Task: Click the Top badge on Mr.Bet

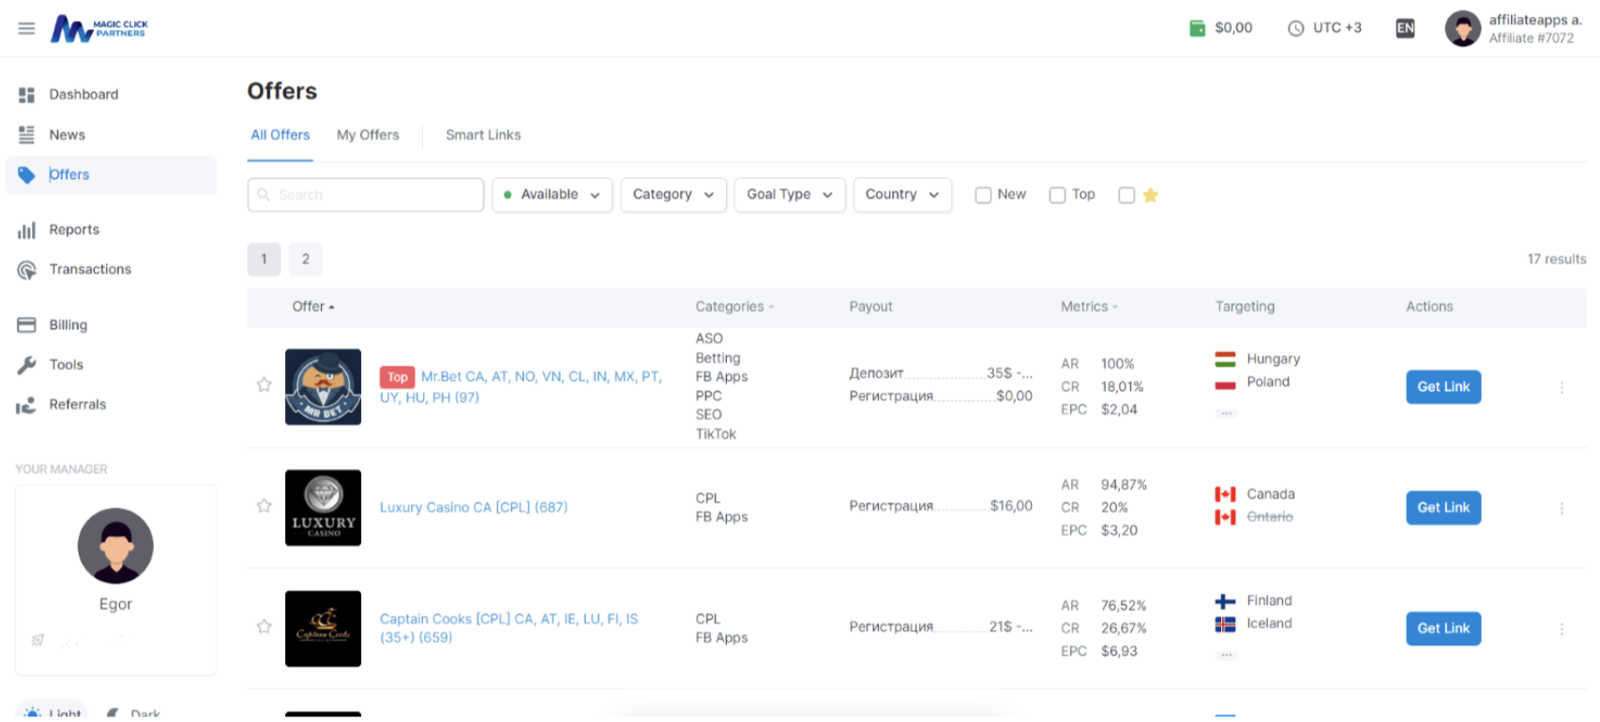Action: 398,377
